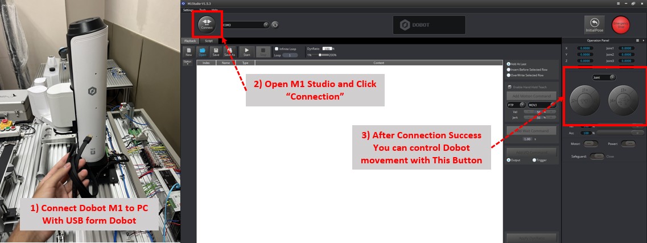
Task: Open the Operation Panel menu icon
Action: click(637, 40)
